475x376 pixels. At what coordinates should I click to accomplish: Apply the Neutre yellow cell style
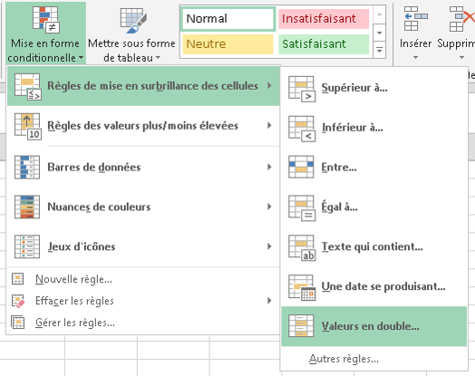click(x=228, y=44)
